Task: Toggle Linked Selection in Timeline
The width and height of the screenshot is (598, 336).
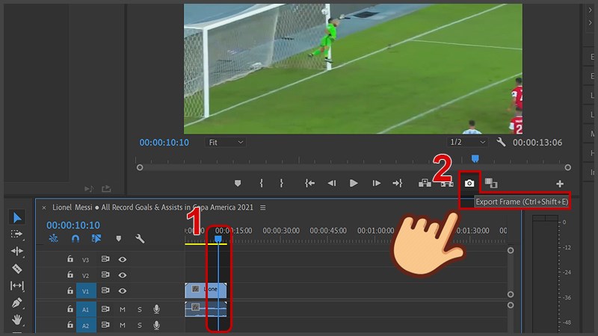Action: point(96,239)
